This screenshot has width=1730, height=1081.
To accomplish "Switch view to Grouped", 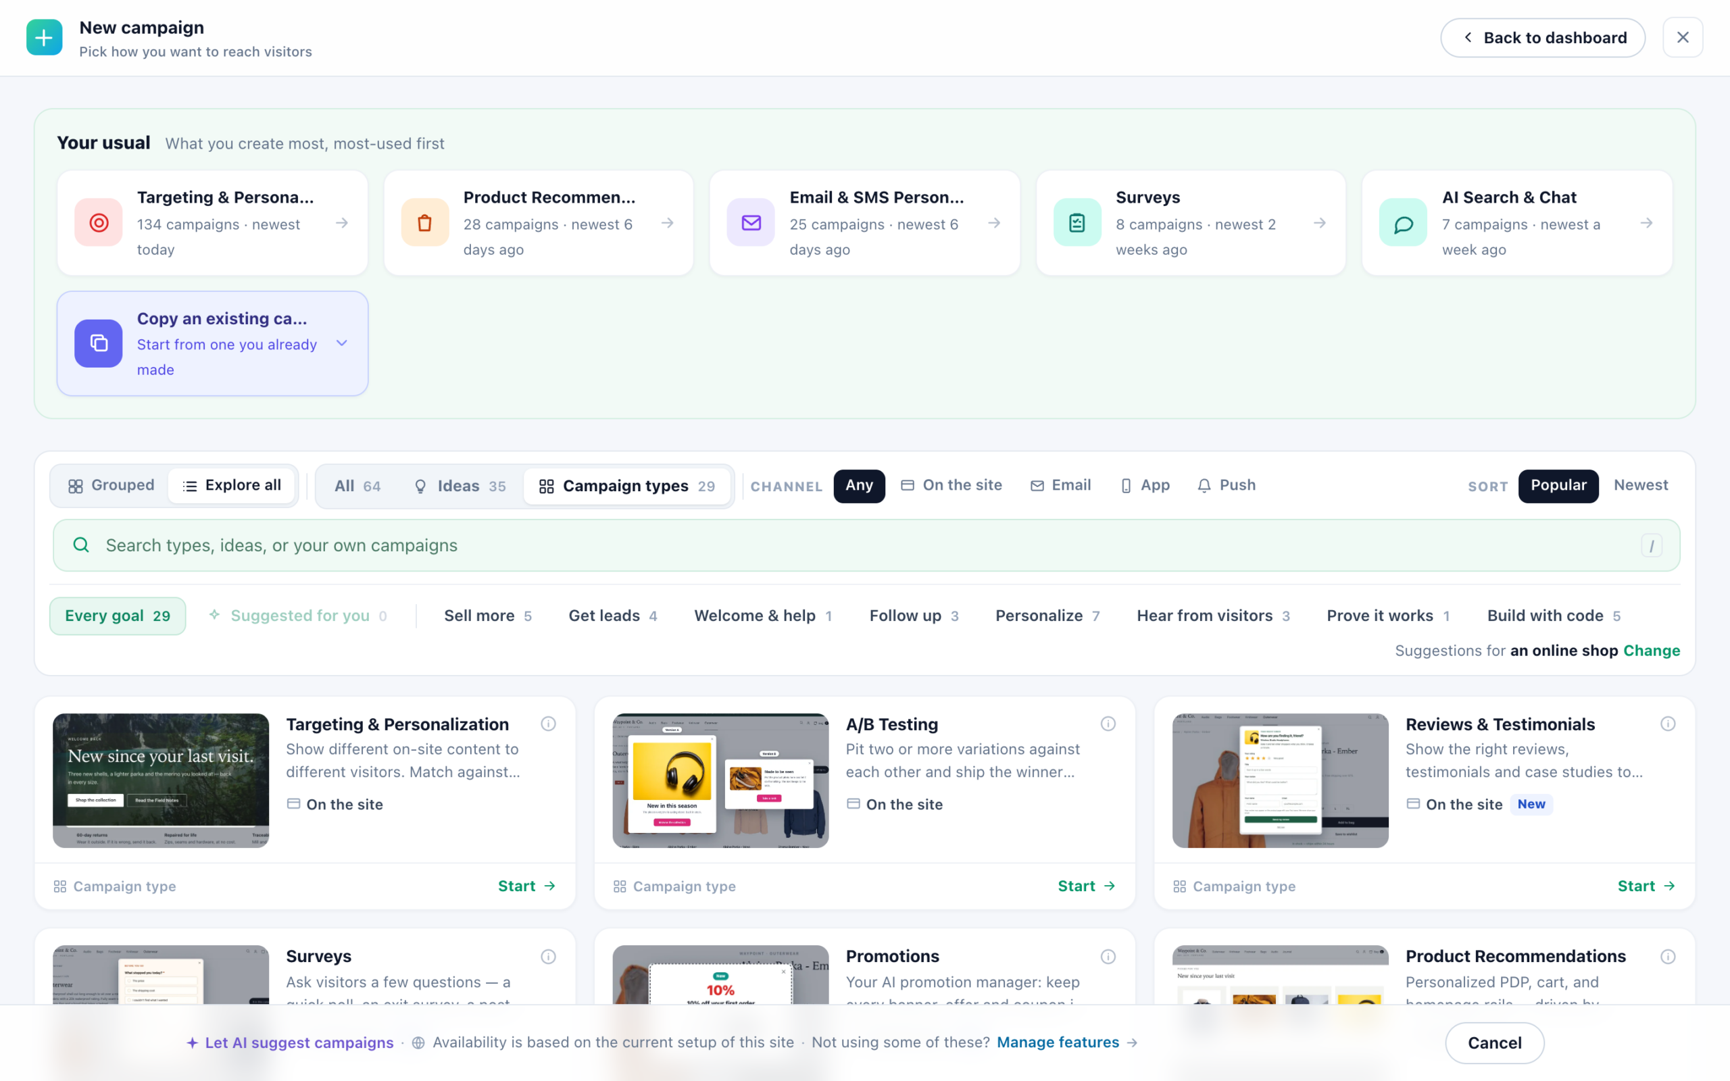I will pos(111,486).
